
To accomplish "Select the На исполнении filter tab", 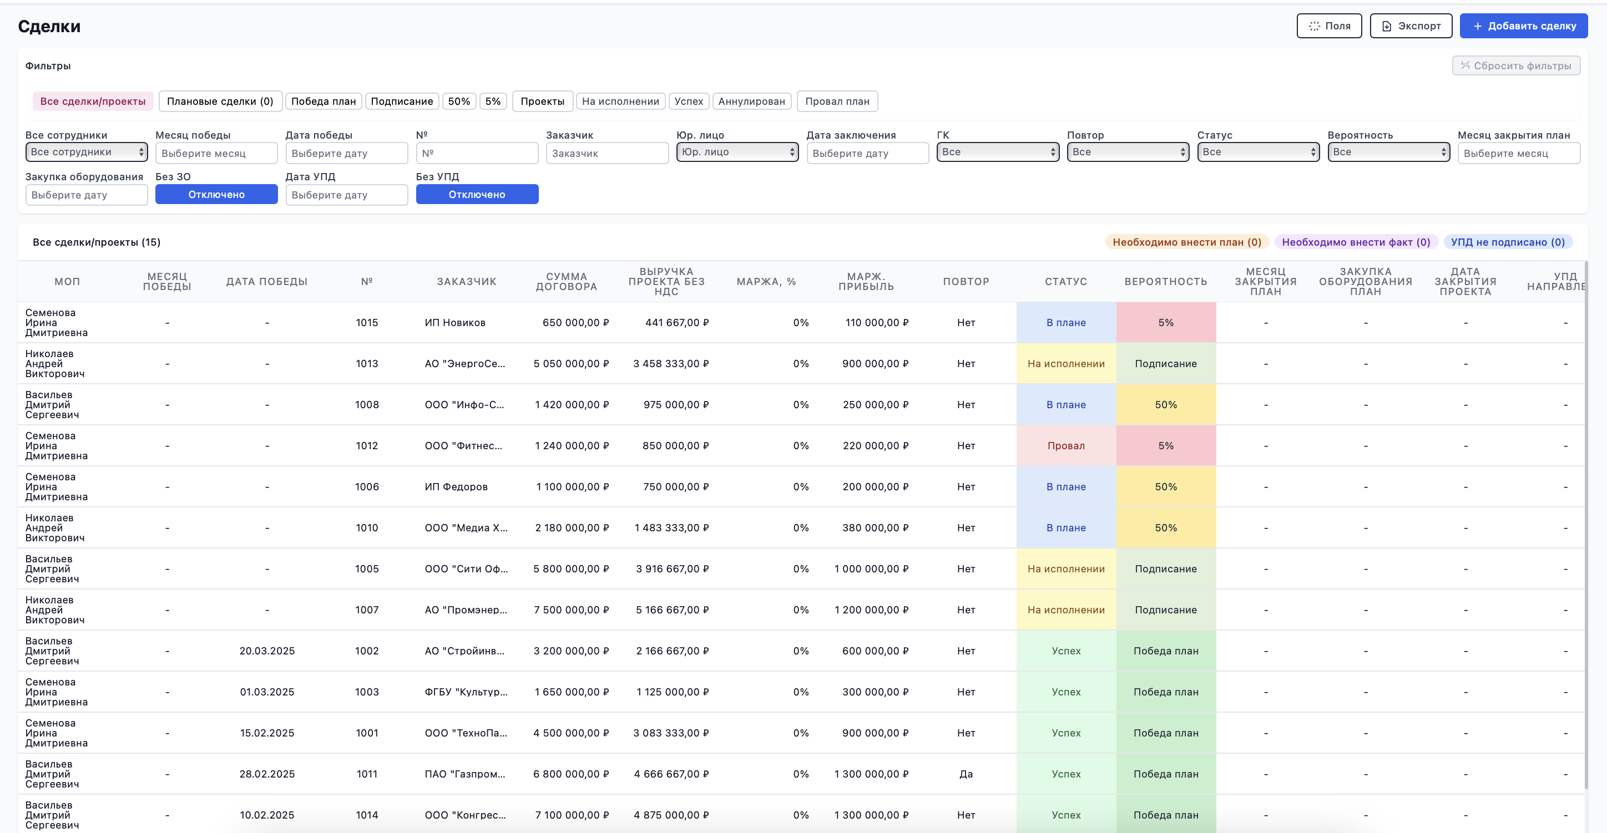I will (x=620, y=101).
